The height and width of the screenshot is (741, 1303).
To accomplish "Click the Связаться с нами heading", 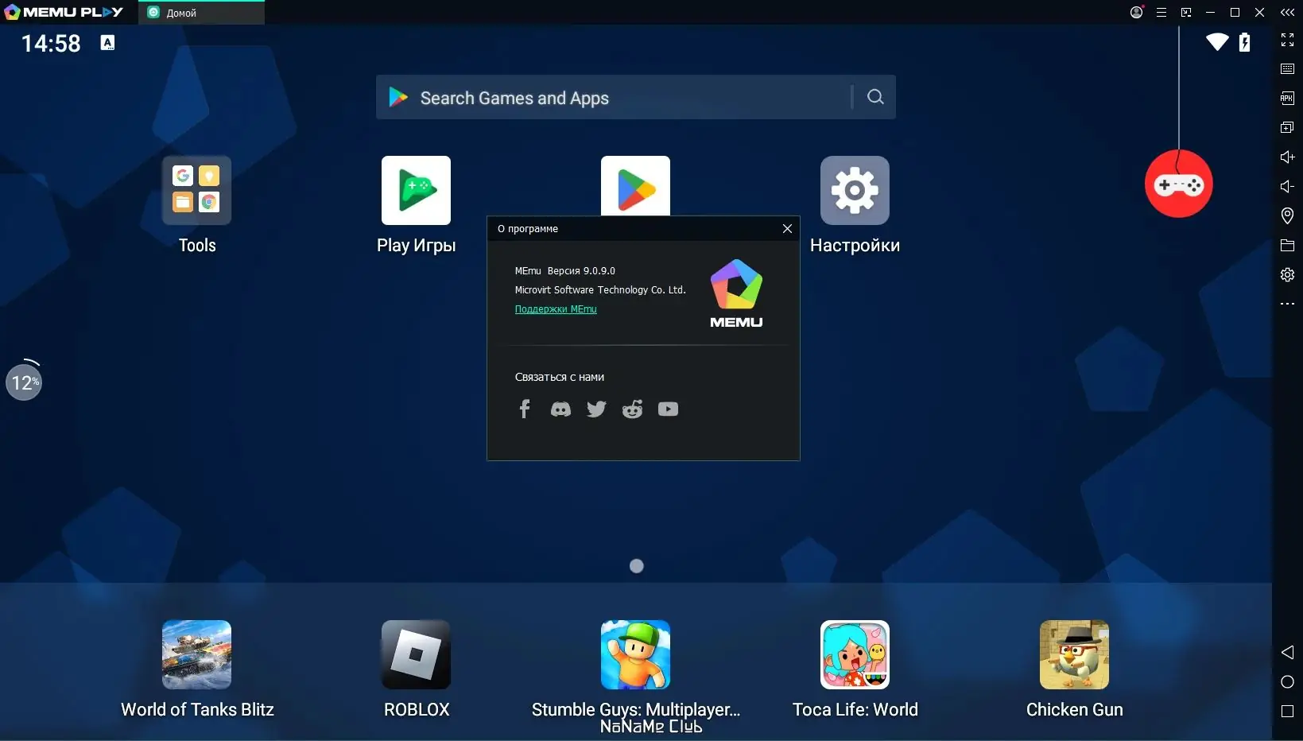I will pyautogui.click(x=560, y=377).
